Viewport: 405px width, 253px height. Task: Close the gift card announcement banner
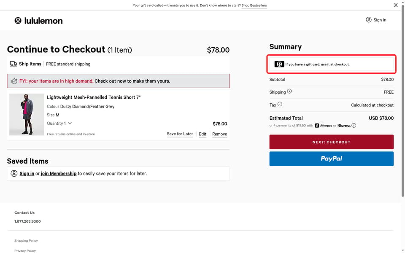pyautogui.click(x=395, y=5)
